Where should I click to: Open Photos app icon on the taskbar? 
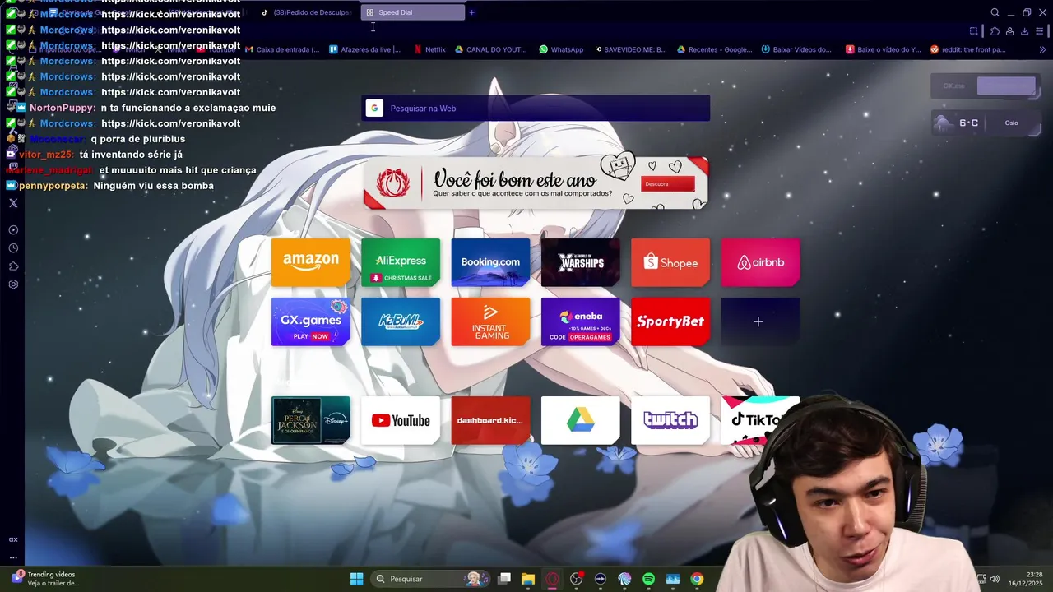click(x=673, y=579)
